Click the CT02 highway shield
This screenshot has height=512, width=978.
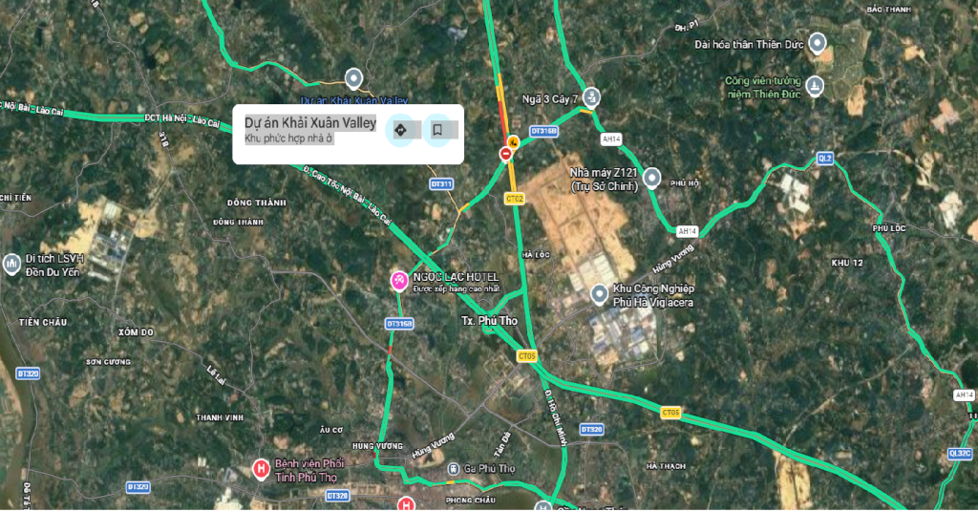tap(515, 199)
